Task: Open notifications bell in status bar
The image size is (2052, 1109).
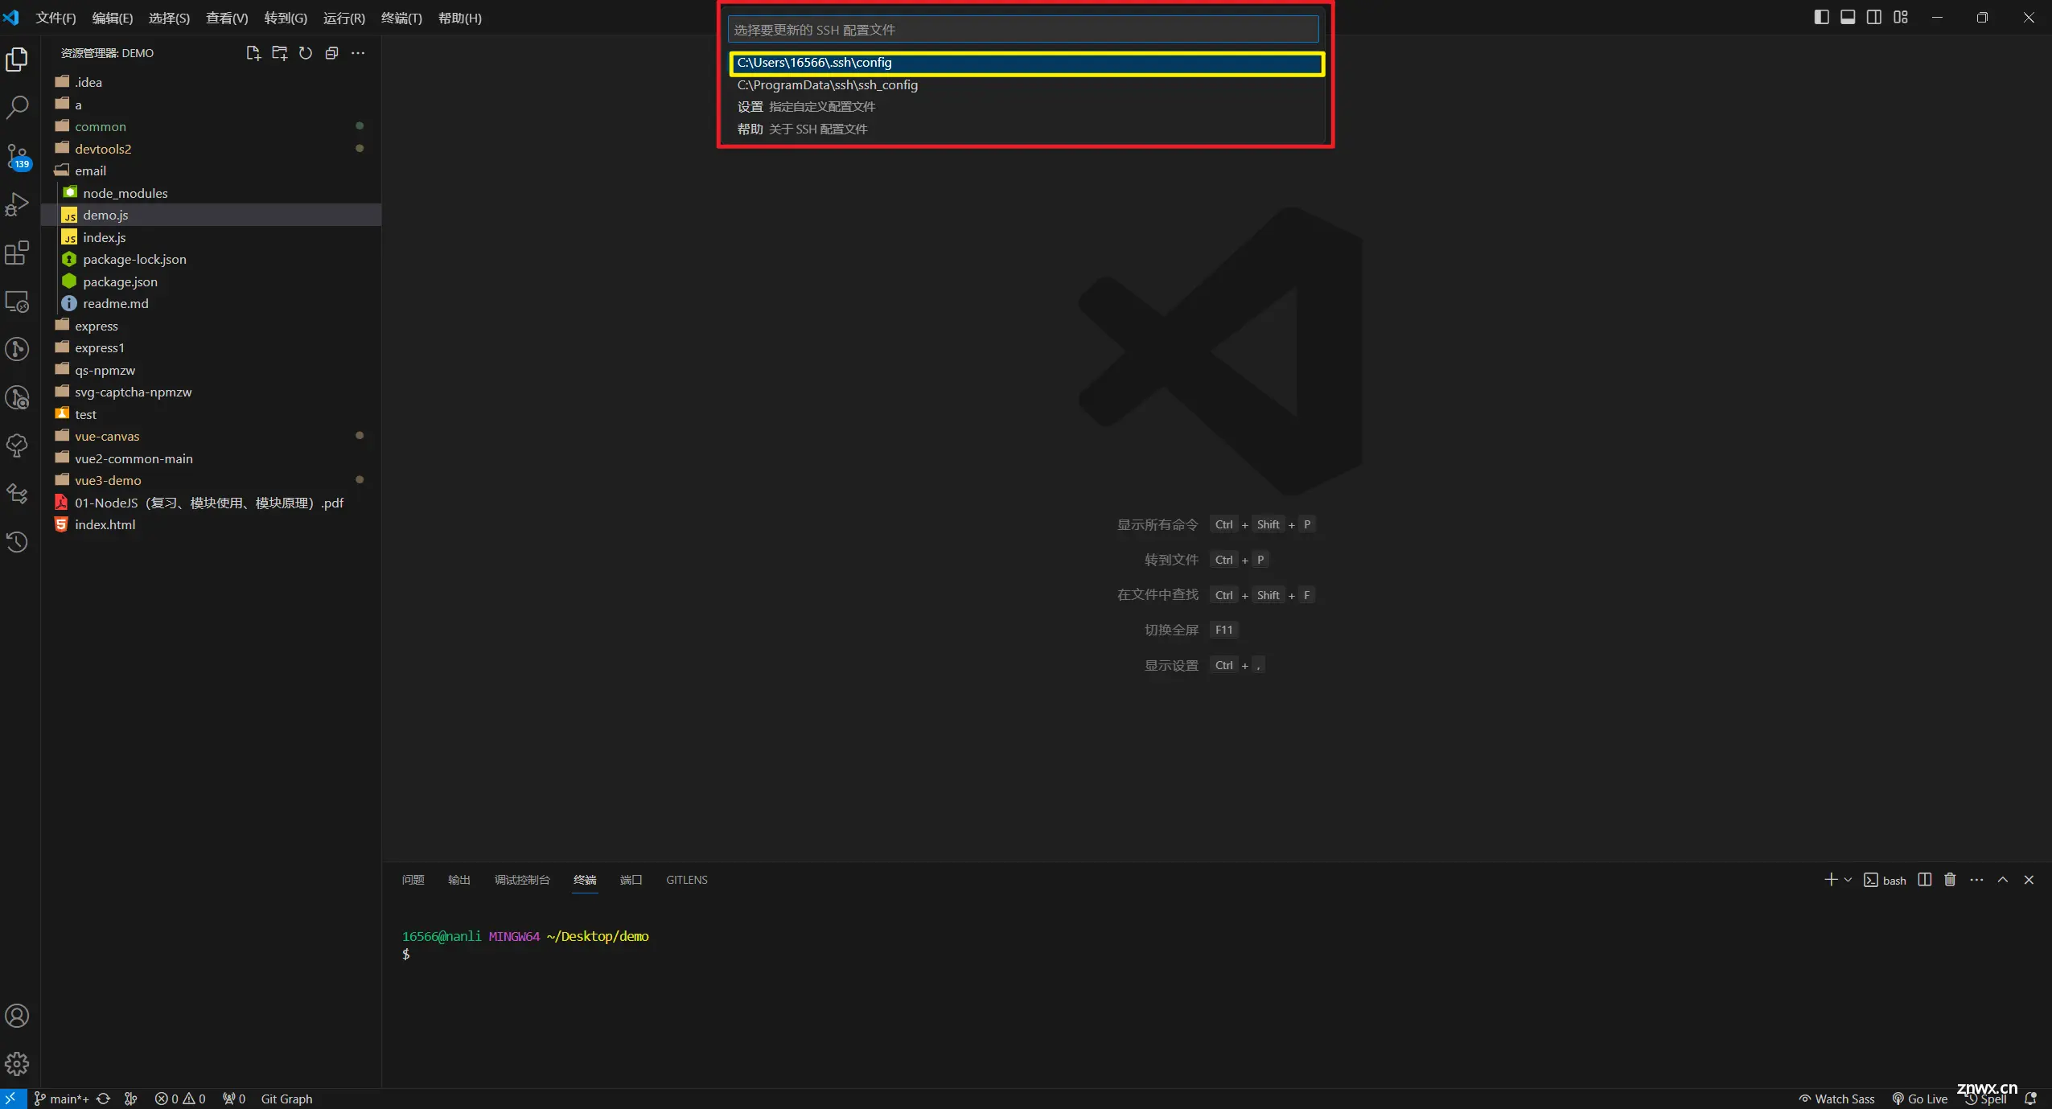Action: click(x=2030, y=1099)
